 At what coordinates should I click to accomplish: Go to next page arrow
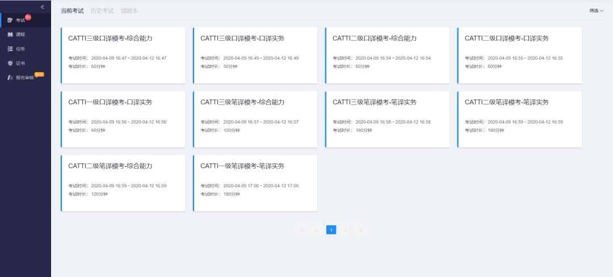tap(345, 230)
